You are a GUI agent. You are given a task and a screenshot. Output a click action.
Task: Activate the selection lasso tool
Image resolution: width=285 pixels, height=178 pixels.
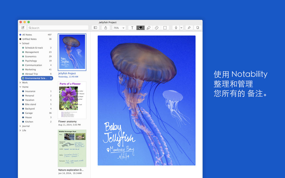point(165,28)
